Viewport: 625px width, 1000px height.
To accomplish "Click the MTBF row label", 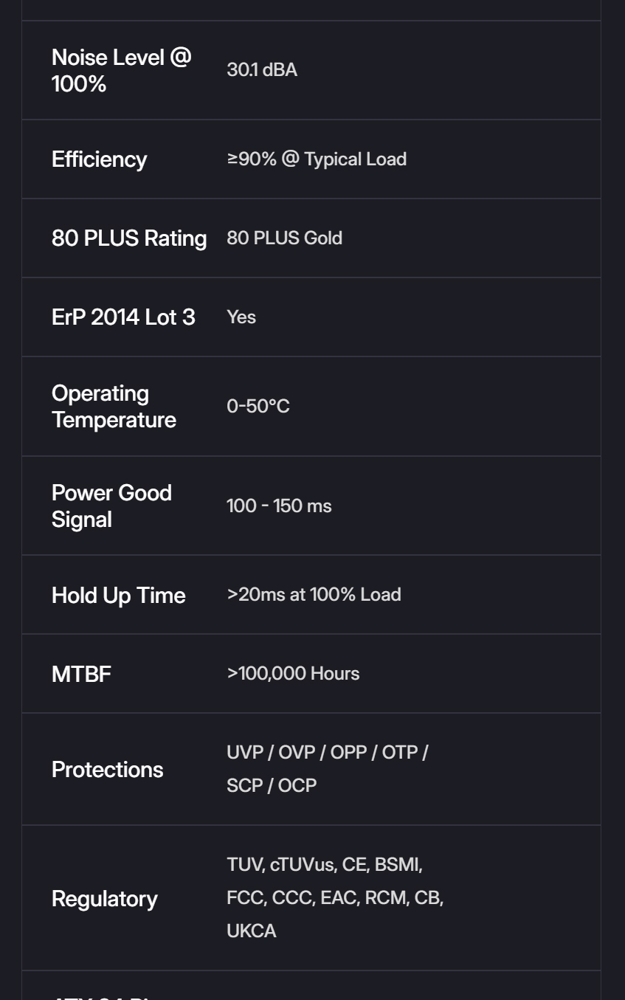I will click(81, 675).
